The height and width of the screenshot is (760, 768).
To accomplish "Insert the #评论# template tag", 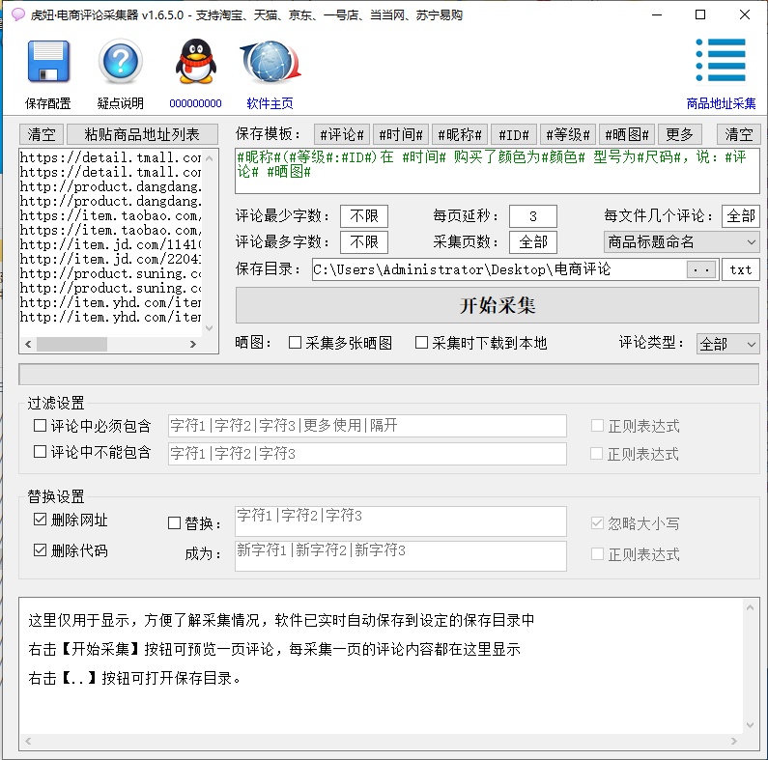I will click(x=342, y=134).
